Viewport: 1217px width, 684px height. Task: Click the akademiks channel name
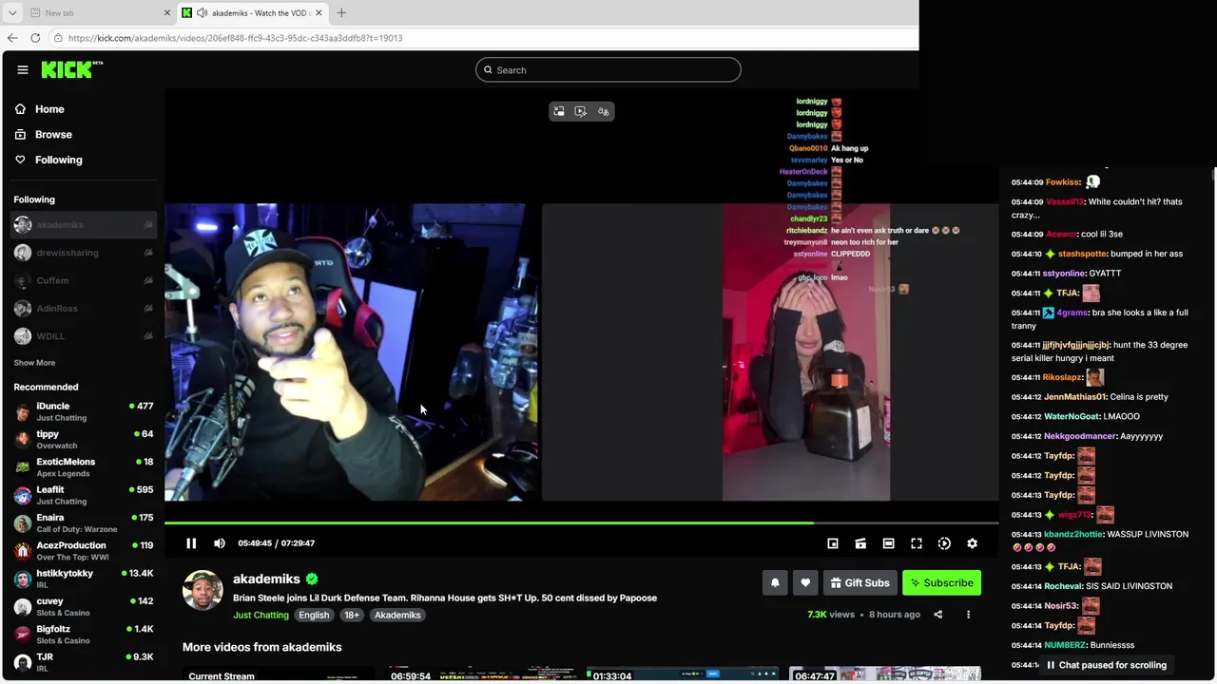pyautogui.click(x=266, y=579)
